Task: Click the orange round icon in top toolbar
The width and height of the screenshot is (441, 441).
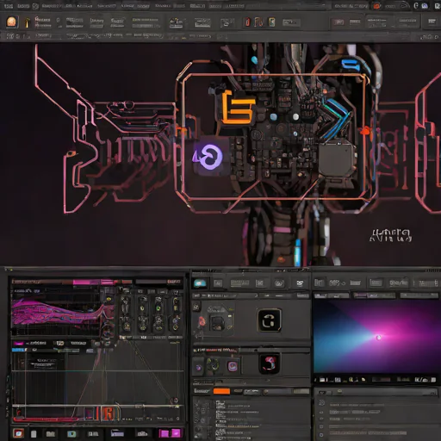Action: [x=11, y=22]
